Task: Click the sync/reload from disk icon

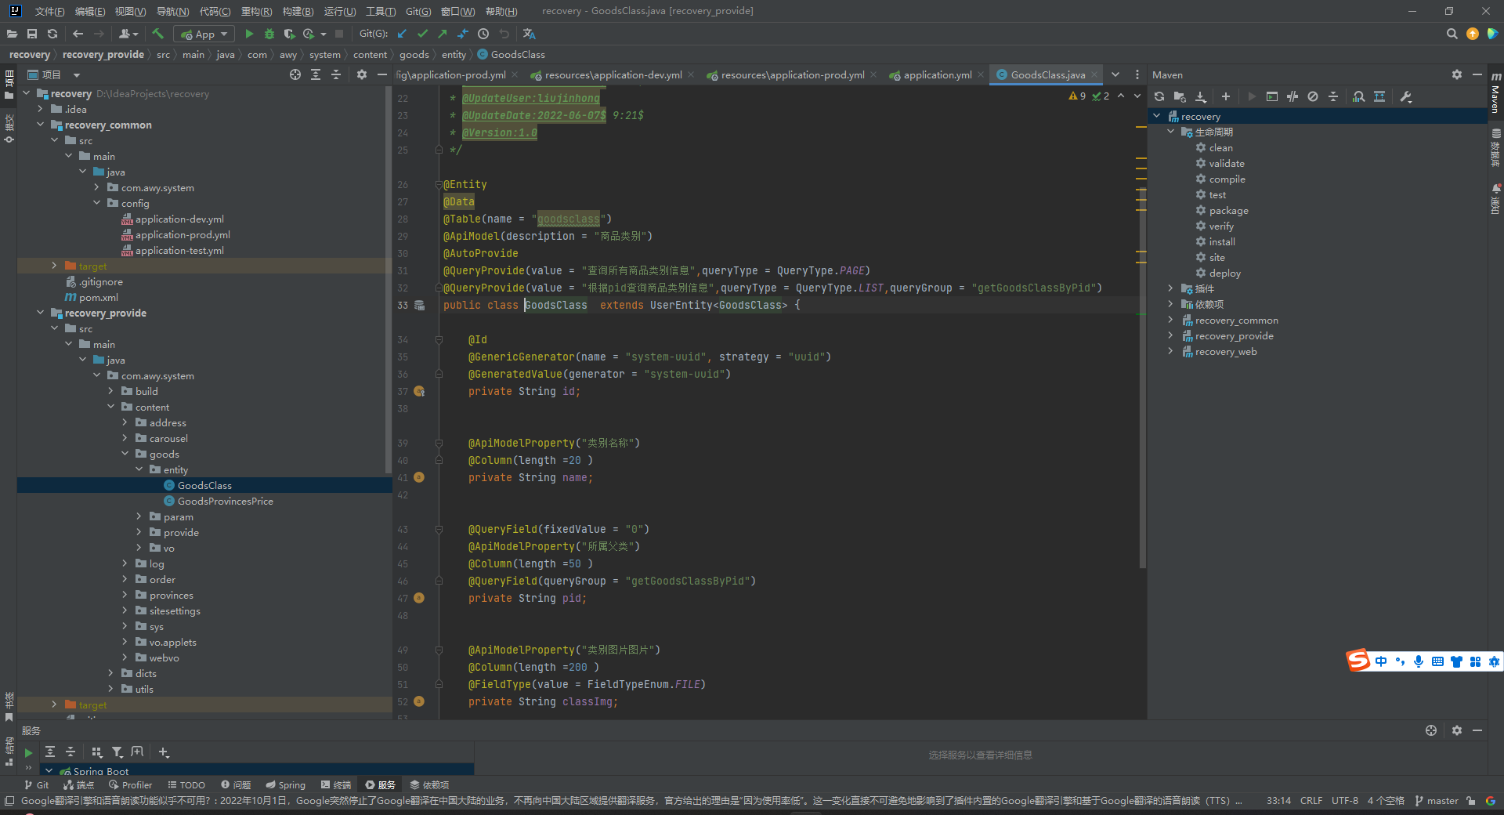Action: (52, 34)
